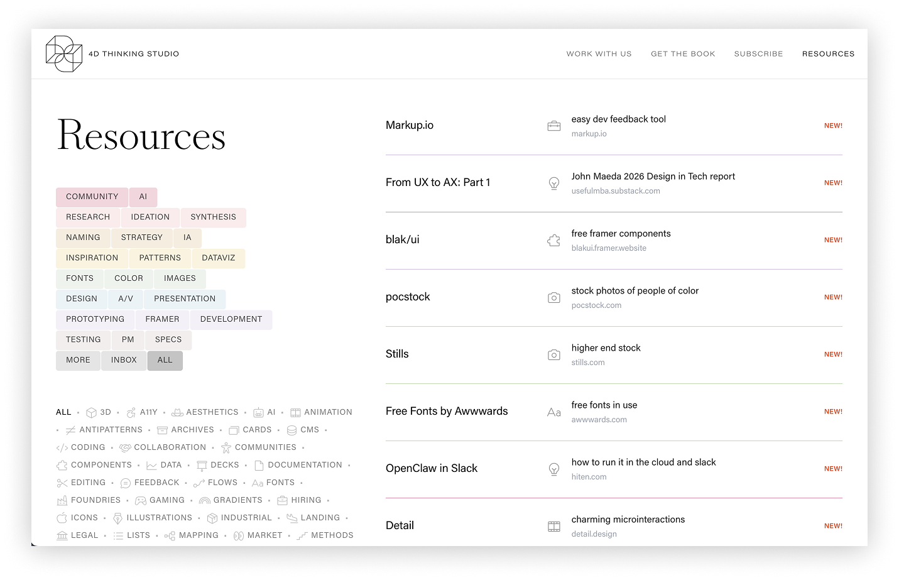Viewport: 899px width, 580px height.
Task: Go to Subscribe in the top navigation
Action: (x=758, y=54)
